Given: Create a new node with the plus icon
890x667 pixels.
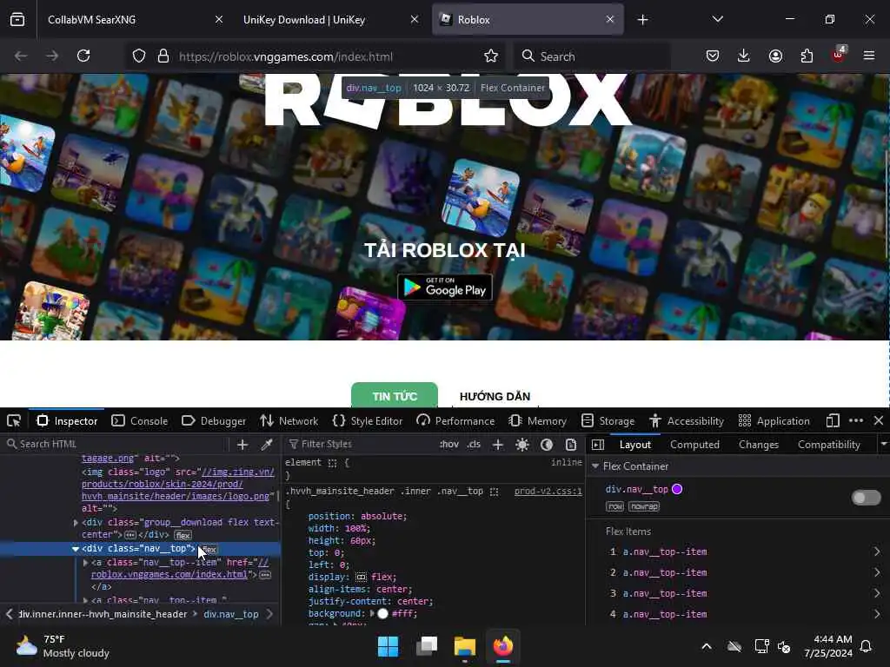Looking at the screenshot, I should [x=242, y=445].
